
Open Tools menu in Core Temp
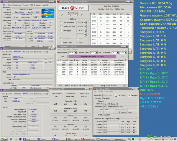click(106, 92)
